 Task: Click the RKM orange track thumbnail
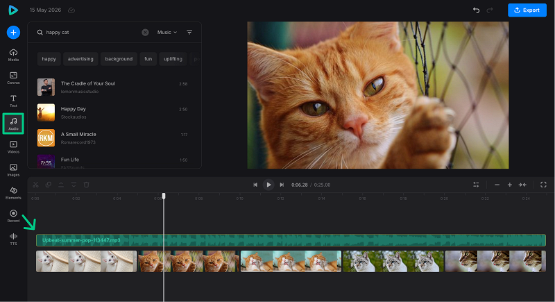[x=46, y=137]
